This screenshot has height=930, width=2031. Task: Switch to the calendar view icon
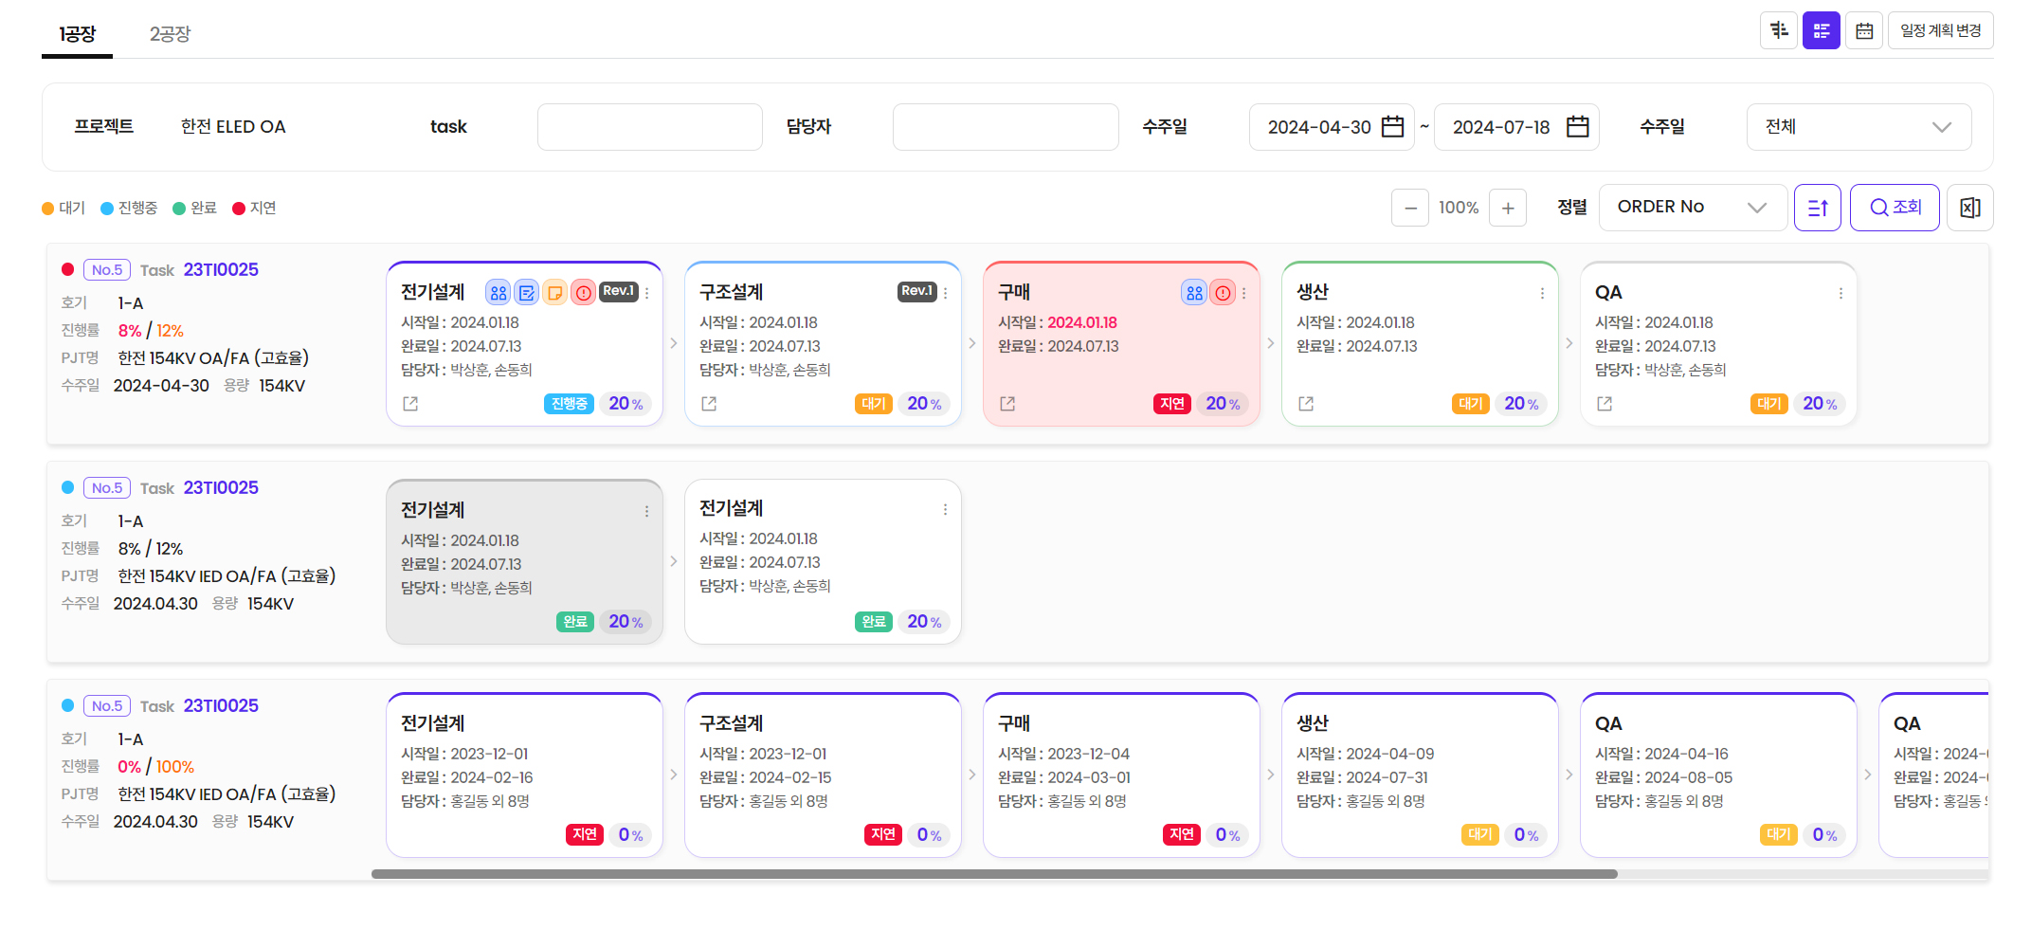coord(1863,30)
